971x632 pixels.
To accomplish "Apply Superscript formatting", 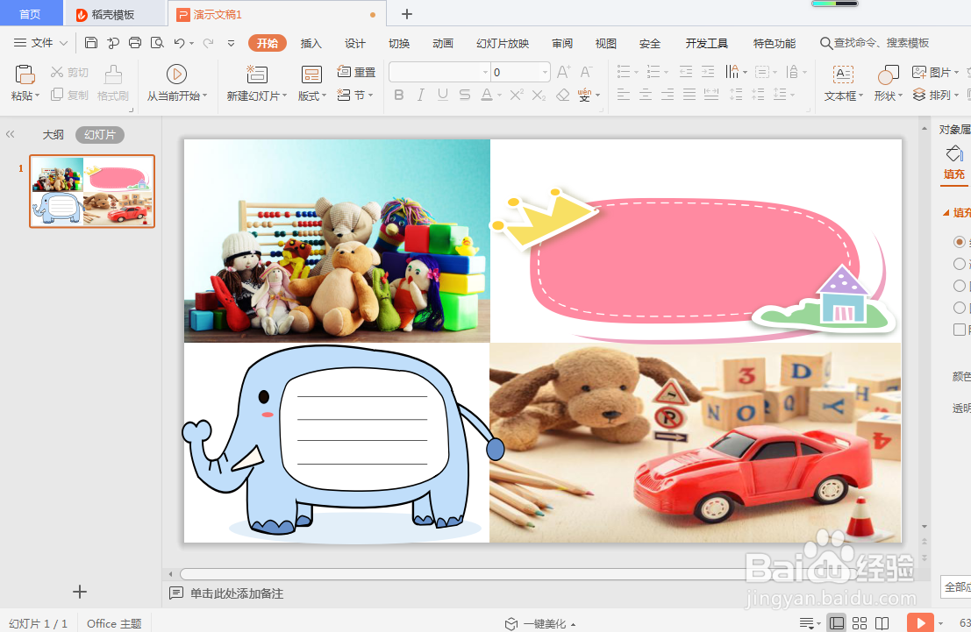I will 518,95.
